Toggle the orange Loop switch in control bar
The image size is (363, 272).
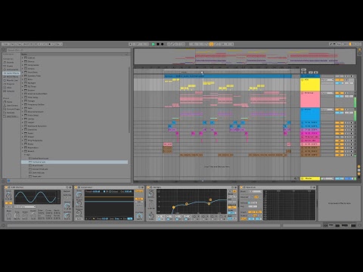click(x=211, y=44)
